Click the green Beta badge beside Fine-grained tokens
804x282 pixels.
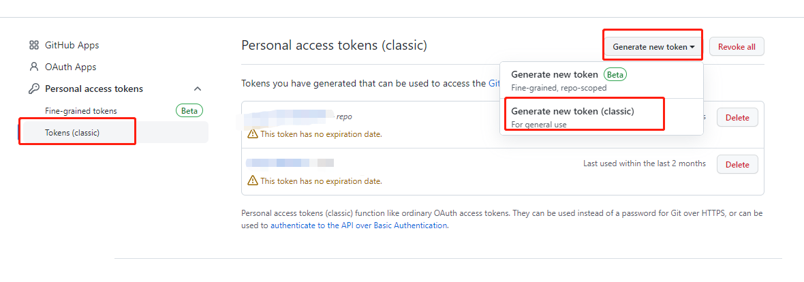[x=189, y=111]
